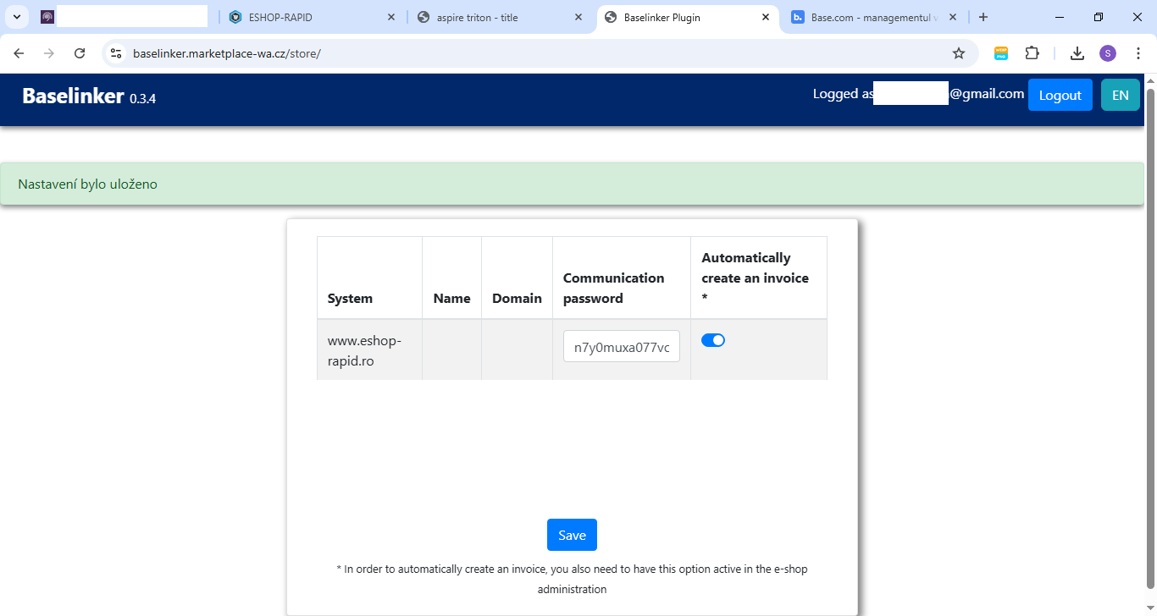The width and height of the screenshot is (1157, 616).
Task: Switch to the ESHOP-RAPID tab
Action: tap(311, 17)
